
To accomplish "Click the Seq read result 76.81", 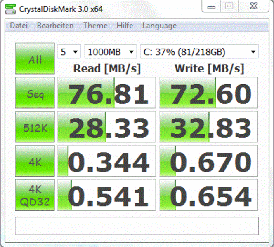I will point(106,93).
